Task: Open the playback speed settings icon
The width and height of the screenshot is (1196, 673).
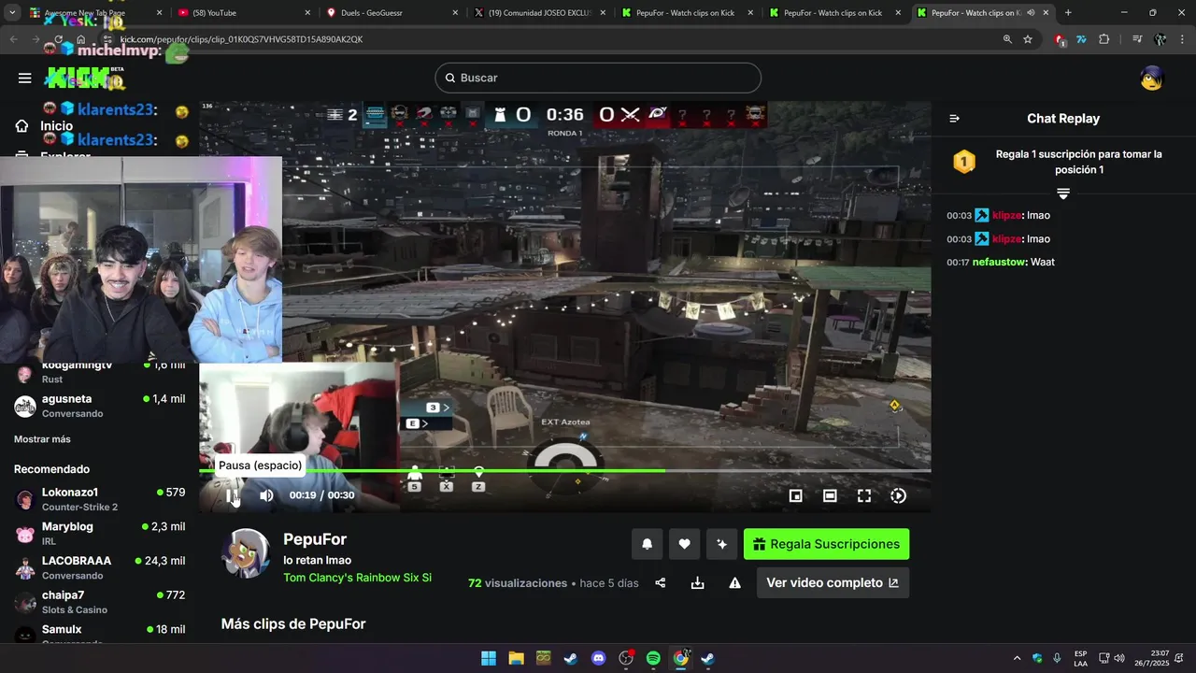Action: (898, 496)
